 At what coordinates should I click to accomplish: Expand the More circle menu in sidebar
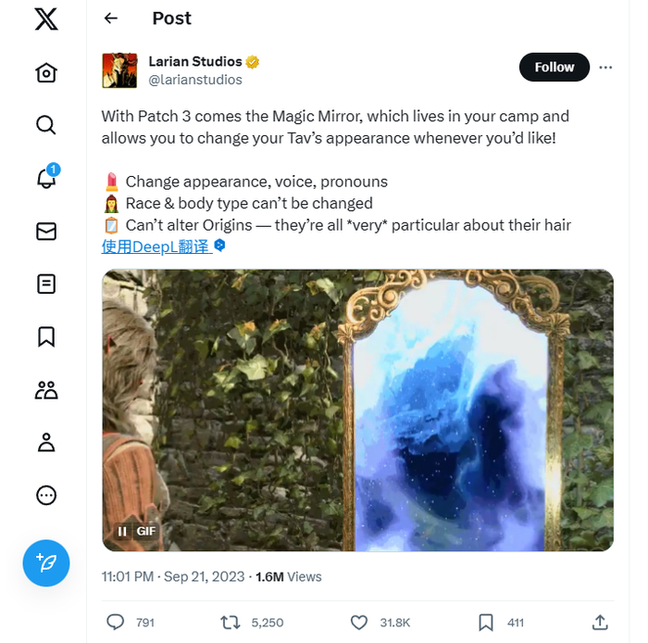(x=46, y=495)
